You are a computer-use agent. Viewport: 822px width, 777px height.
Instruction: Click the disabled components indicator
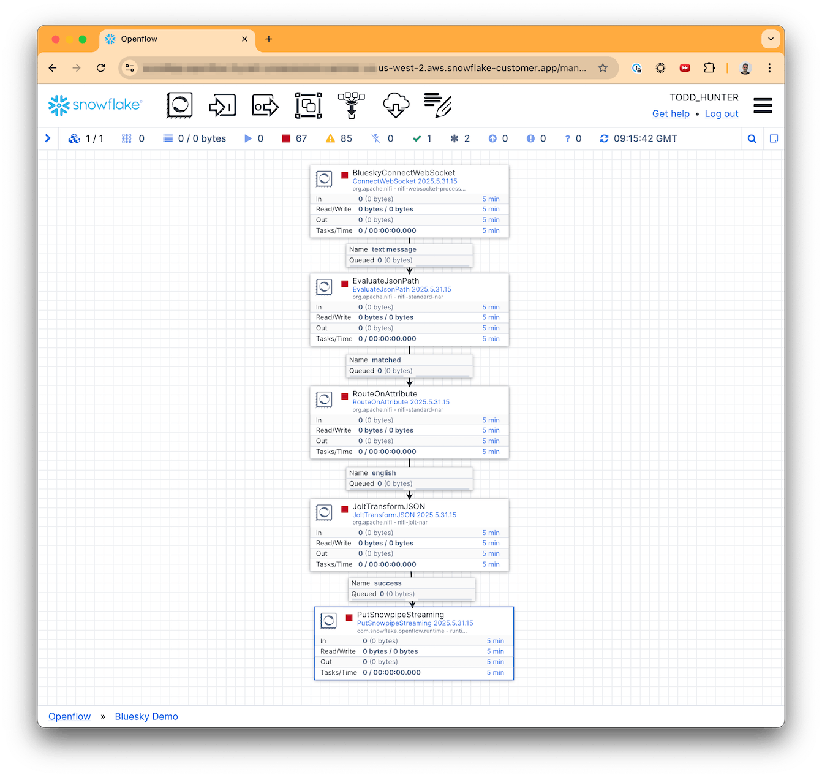pyautogui.click(x=382, y=138)
